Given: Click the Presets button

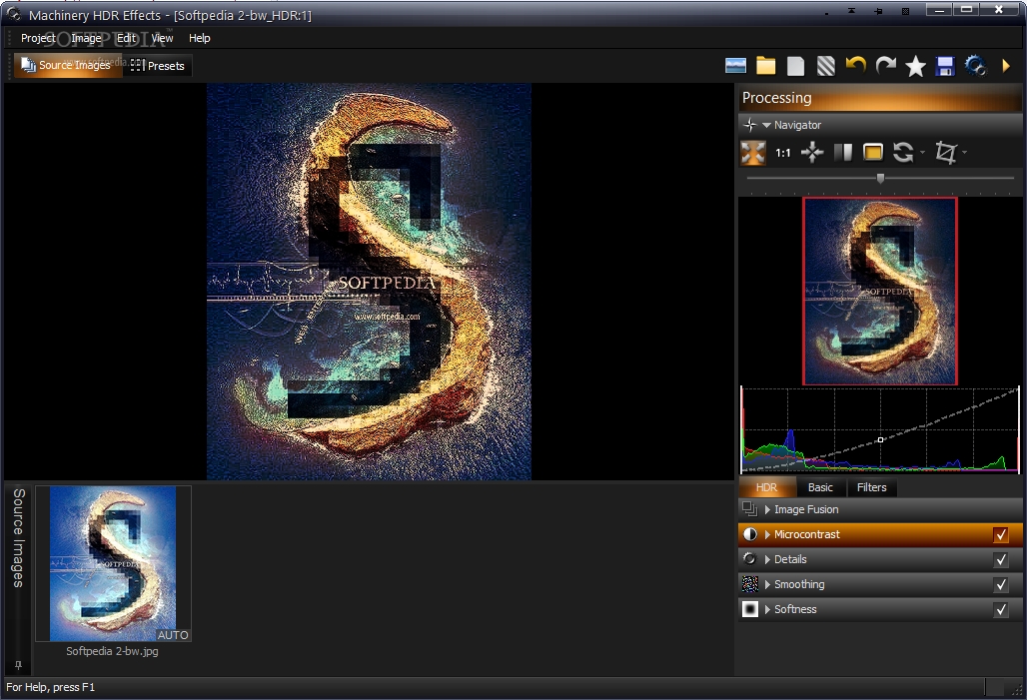Looking at the screenshot, I should [158, 66].
